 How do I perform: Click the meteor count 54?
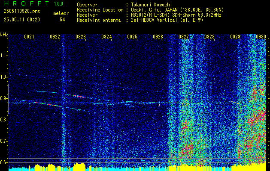[62, 20]
